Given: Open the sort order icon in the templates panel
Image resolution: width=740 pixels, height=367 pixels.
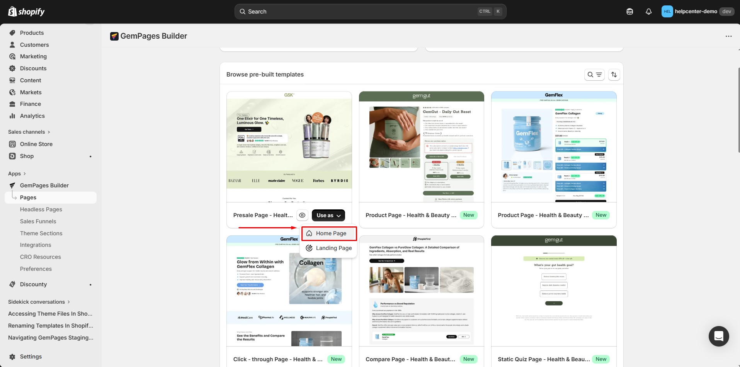Looking at the screenshot, I should pyautogui.click(x=614, y=74).
